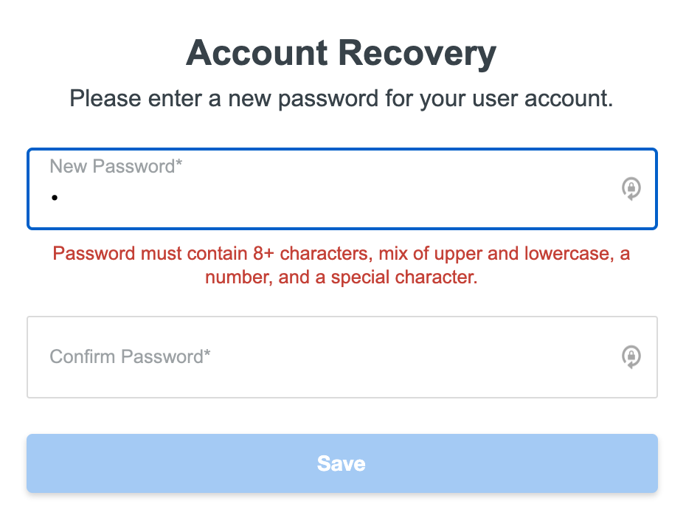686x518 pixels.
Task: Click the masked password dot in New Password
Action: tap(55, 198)
